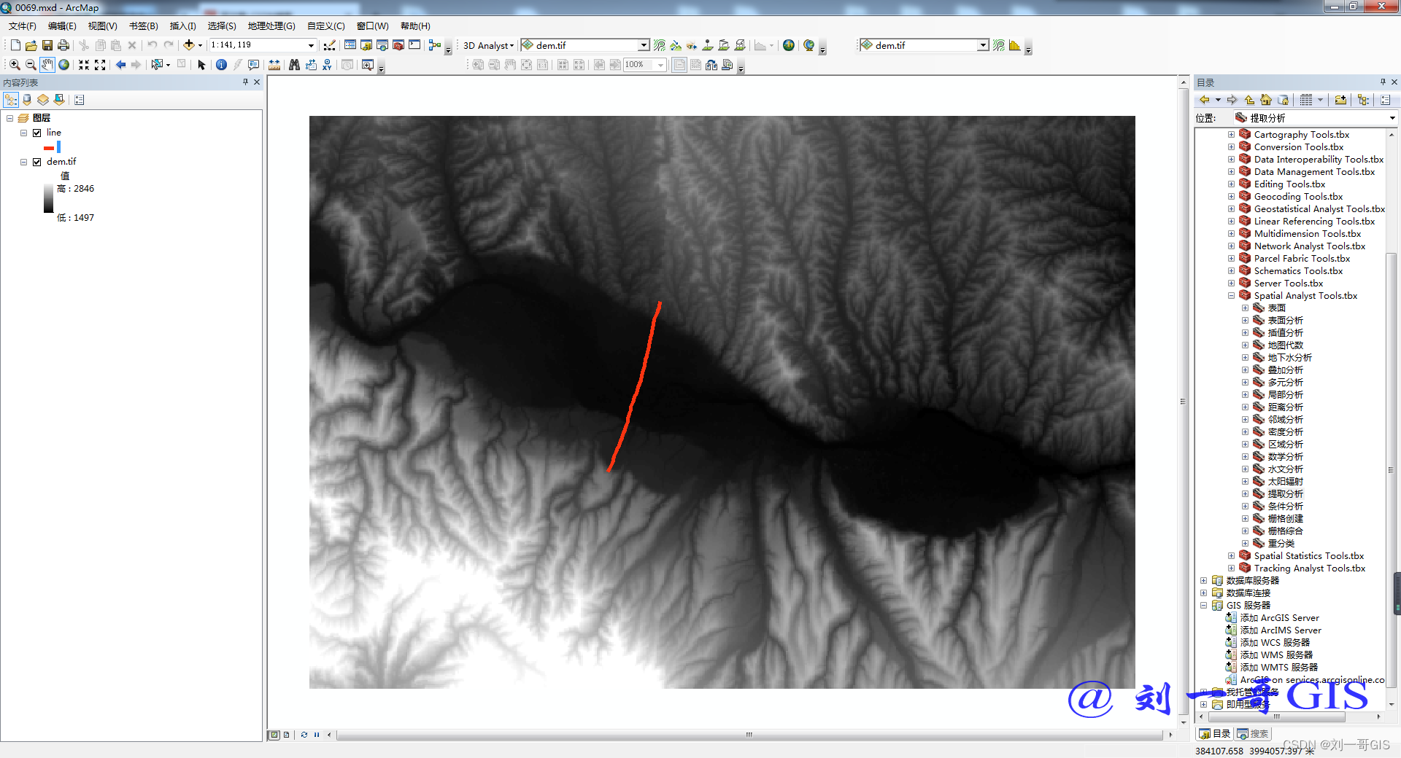Print the map with the printer icon

pyautogui.click(x=63, y=45)
